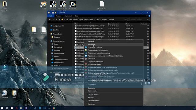Select Этот компьютер in the navigation pane
The height and width of the screenshot is (110, 196).
(x=58, y=41)
